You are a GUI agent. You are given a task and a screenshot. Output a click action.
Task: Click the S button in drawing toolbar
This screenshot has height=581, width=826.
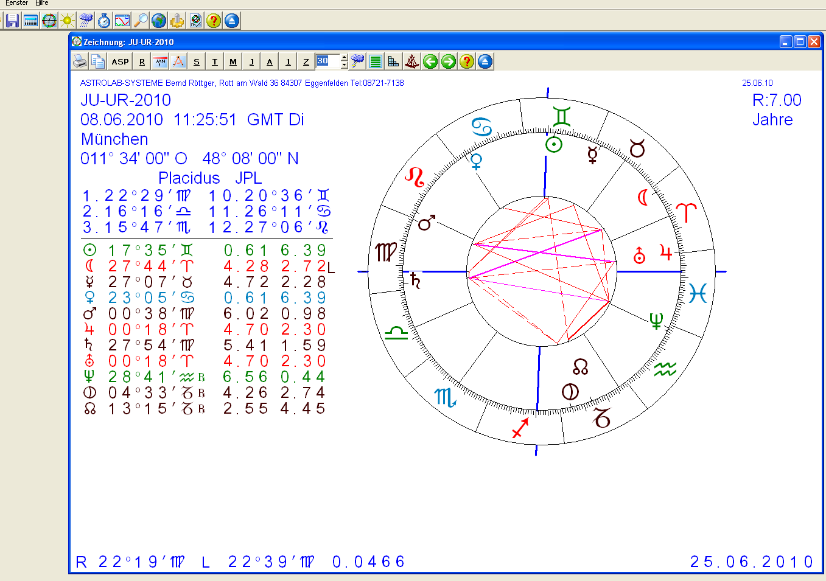[x=197, y=61]
